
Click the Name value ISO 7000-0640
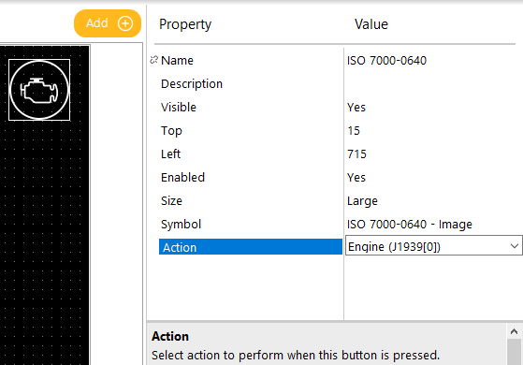tap(386, 61)
